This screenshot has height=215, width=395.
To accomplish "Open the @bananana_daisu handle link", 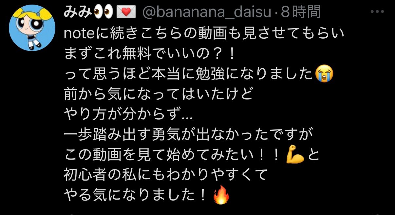I will pyautogui.click(x=207, y=12).
